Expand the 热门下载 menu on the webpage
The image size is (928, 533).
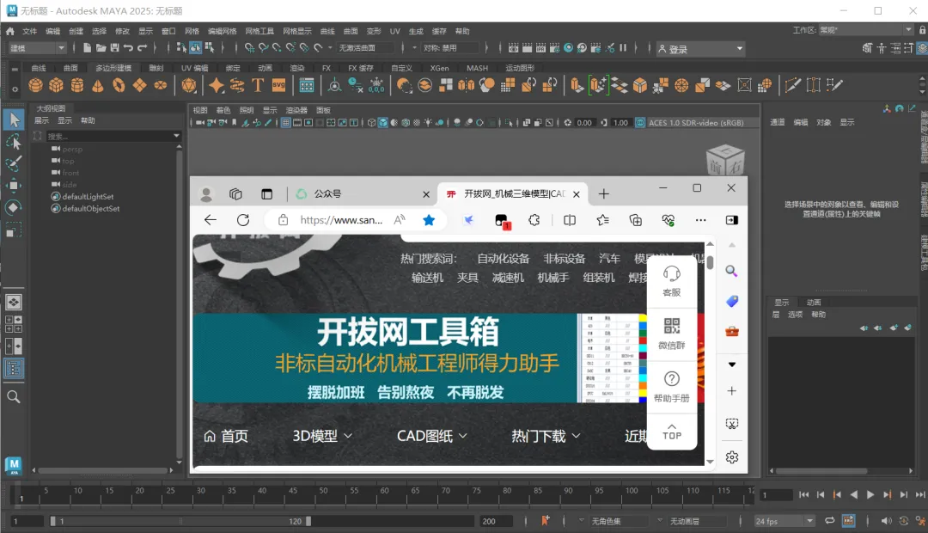[x=546, y=436]
